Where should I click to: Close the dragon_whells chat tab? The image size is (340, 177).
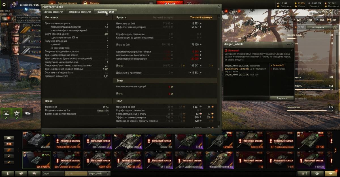pos(108,174)
